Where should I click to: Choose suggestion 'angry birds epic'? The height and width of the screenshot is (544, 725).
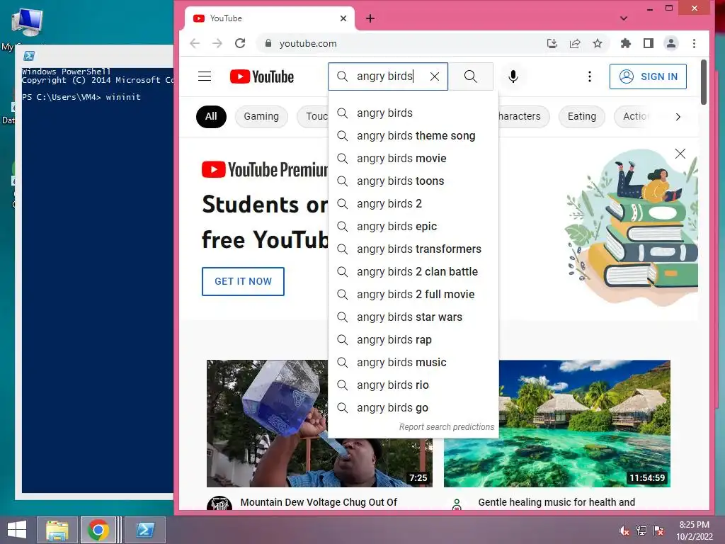tap(413, 226)
